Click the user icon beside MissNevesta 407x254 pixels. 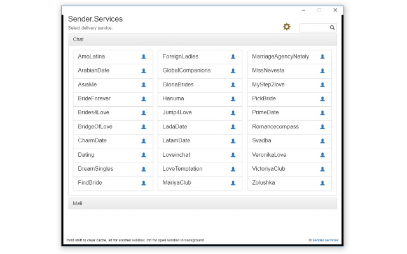(322, 70)
